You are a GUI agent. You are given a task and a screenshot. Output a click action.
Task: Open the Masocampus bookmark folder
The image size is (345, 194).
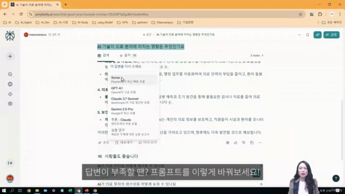pyautogui.click(x=162, y=23)
